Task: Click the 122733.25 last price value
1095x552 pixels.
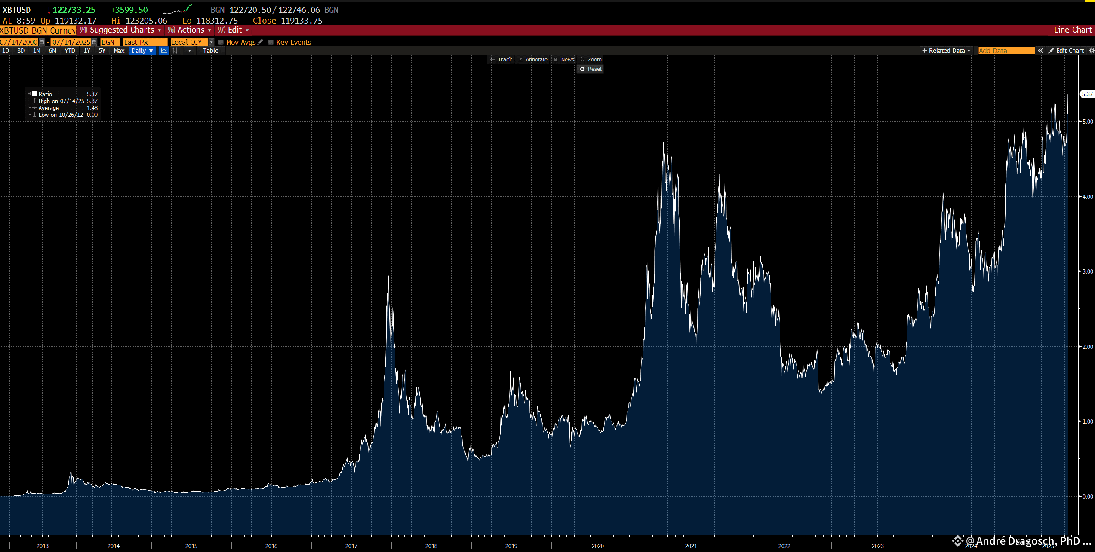Action: click(x=74, y=10)
